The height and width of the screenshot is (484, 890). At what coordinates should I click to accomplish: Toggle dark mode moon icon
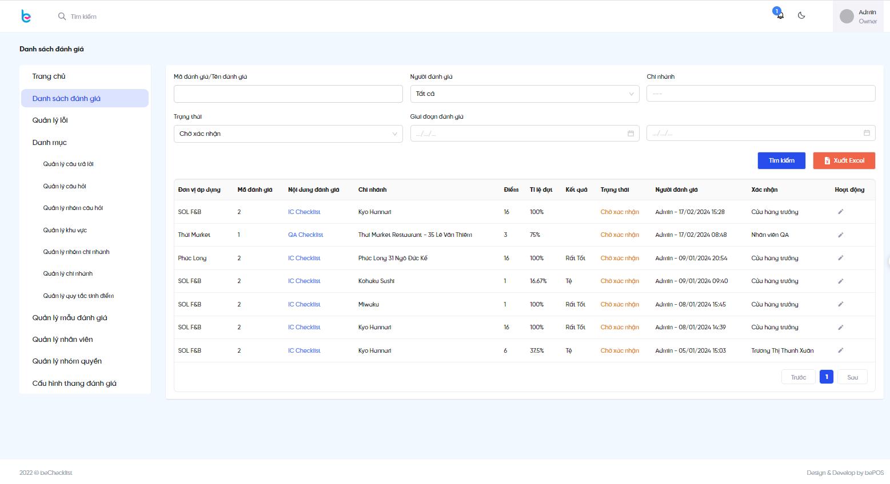[801, 16]
